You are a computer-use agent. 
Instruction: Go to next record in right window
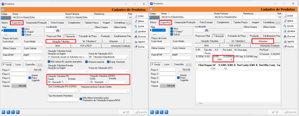pos(161,112)
